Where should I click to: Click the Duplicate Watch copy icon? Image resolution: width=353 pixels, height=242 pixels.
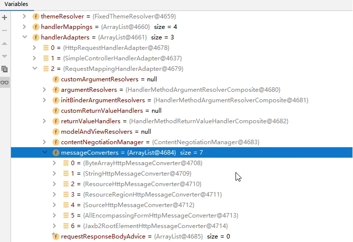(4, 69)
